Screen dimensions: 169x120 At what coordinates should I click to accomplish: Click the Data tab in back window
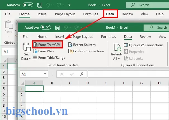[110, 14]
